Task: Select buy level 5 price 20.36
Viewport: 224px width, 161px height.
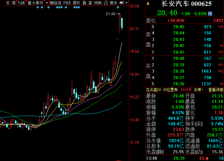Action: pos(179,84)
